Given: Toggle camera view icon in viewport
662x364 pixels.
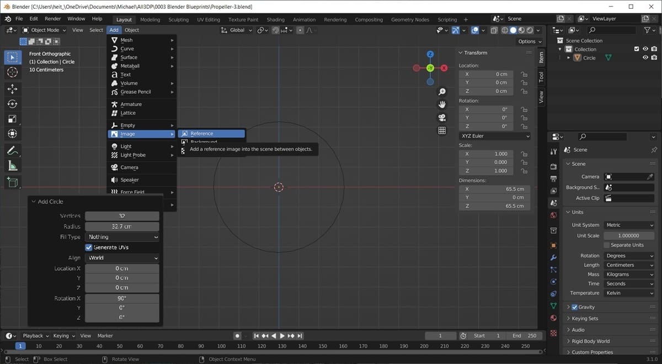Looking at the screenshot, I should pos(442,117).
